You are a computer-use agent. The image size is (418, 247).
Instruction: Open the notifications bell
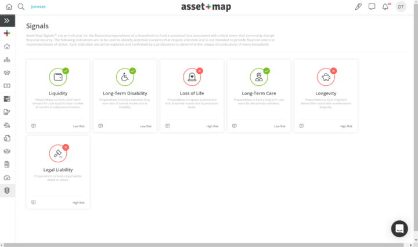pos(385,7)
